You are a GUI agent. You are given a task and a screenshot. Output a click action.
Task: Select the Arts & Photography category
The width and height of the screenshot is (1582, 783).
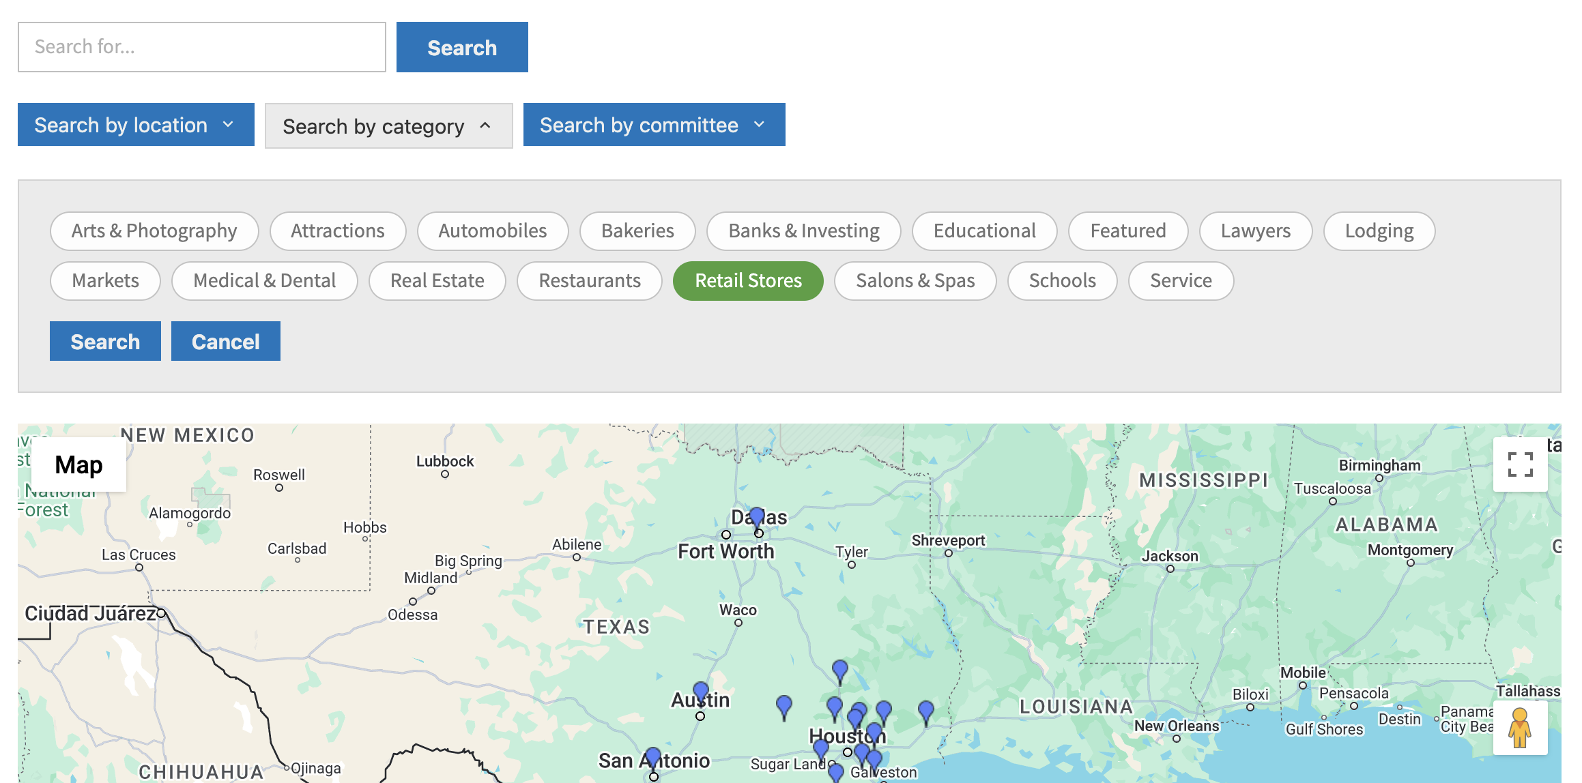click(x=154, y=231)
